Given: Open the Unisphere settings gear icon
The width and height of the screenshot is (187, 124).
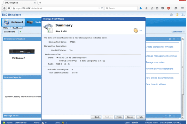Looking at the screenshot, I should (x=171, y=15).
